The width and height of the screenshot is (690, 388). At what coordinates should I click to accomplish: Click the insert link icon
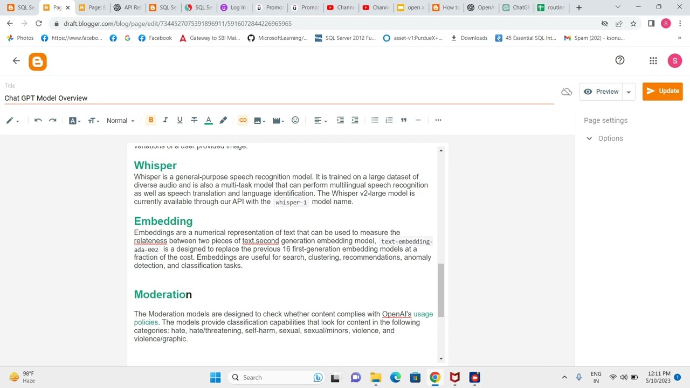tap(243, 120)
